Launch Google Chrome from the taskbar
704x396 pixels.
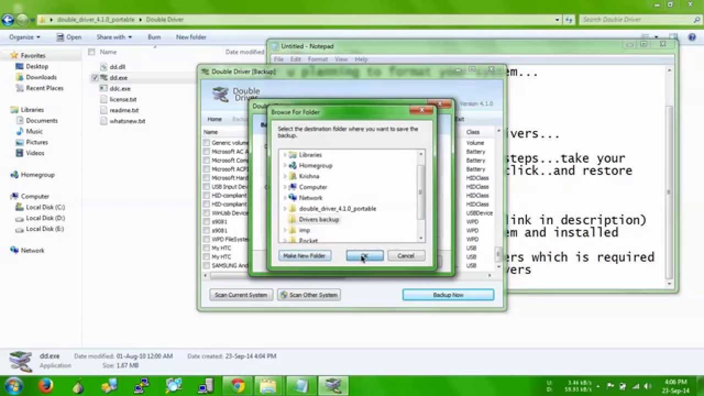tap(238, 386)
